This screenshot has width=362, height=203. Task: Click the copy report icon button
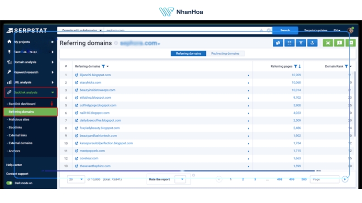(278, 43)
